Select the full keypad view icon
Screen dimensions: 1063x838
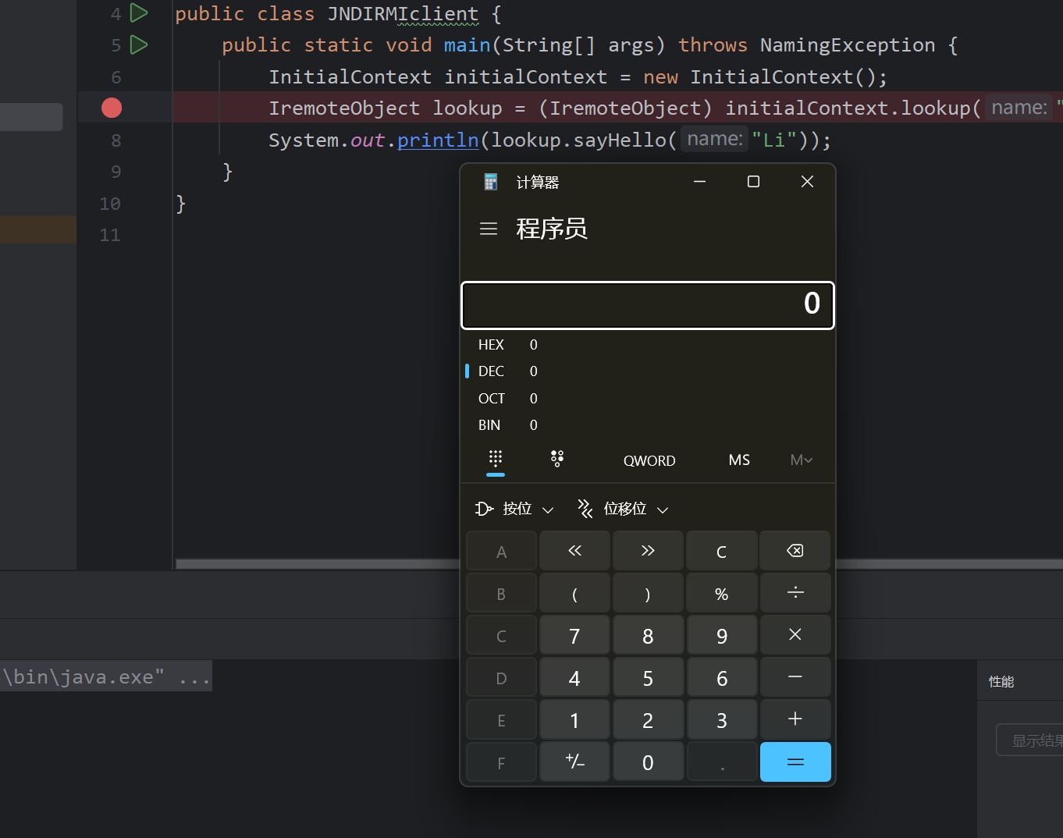click(x=496, y=460)
